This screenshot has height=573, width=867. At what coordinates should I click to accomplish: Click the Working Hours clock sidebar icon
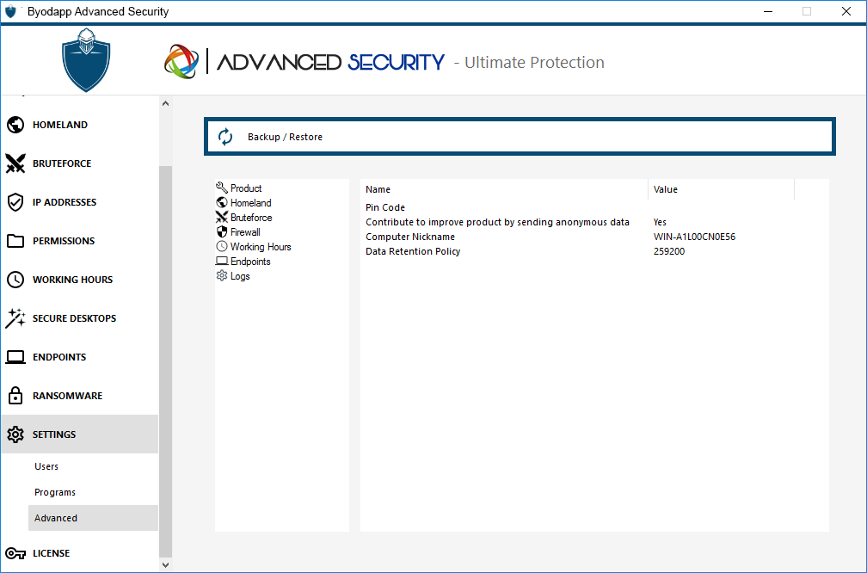point(15,280)
